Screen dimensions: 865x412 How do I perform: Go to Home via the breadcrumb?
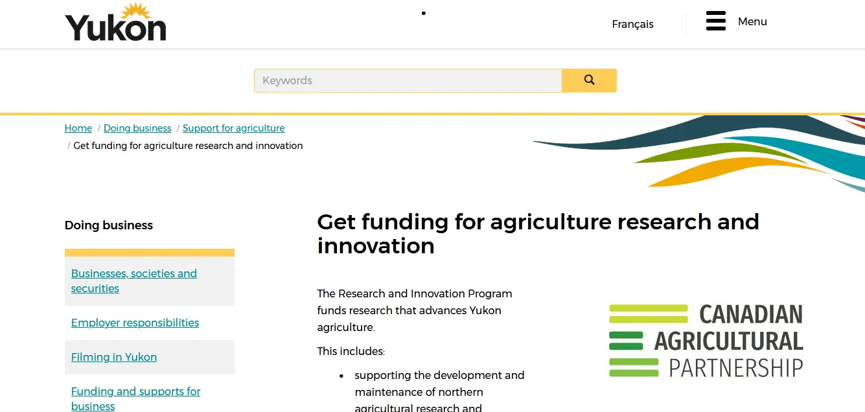[78, 128]
